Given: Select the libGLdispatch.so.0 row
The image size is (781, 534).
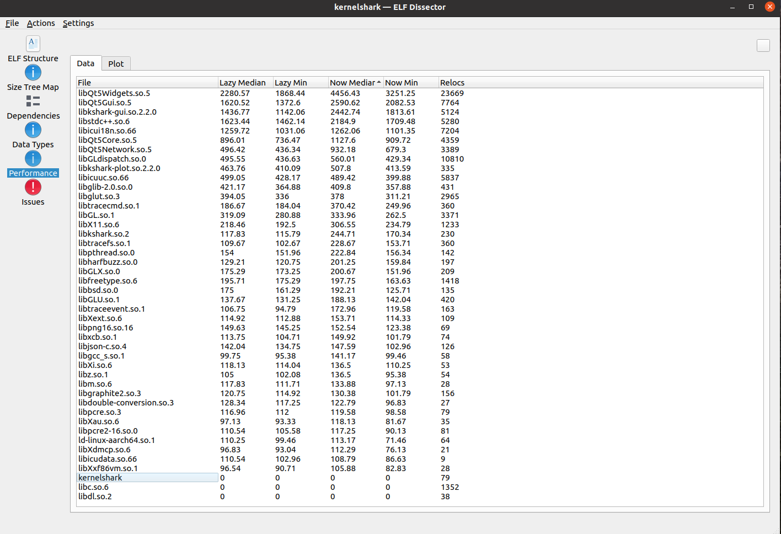Looking at the screenshot, I should click(420, 159).
